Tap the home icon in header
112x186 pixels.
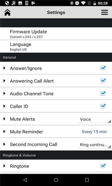click(x=7, y=12)
